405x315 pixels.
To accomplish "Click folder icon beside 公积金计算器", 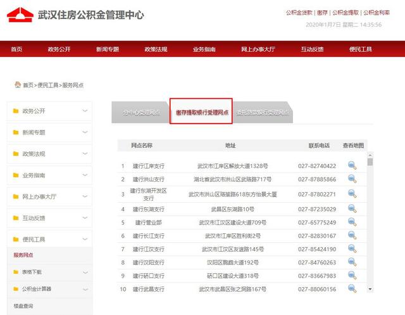I will point(16,289).
